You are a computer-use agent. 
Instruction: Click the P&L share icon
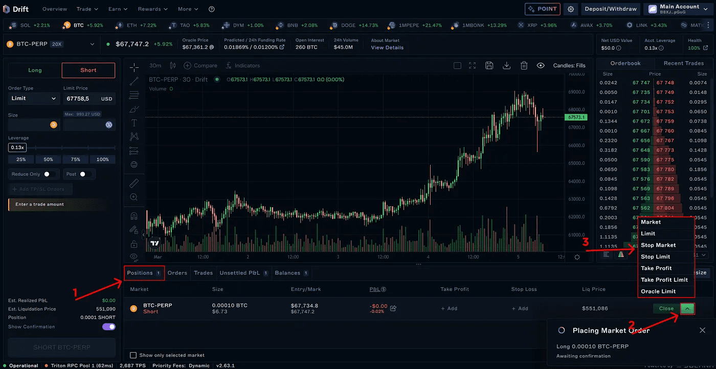click(x=393, y=308)
